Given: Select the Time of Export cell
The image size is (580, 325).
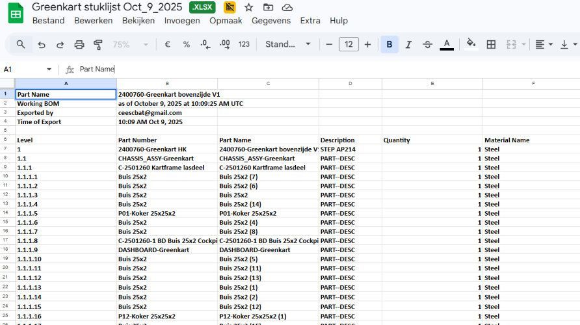Looking at the screenshot, I should [66, 122].
